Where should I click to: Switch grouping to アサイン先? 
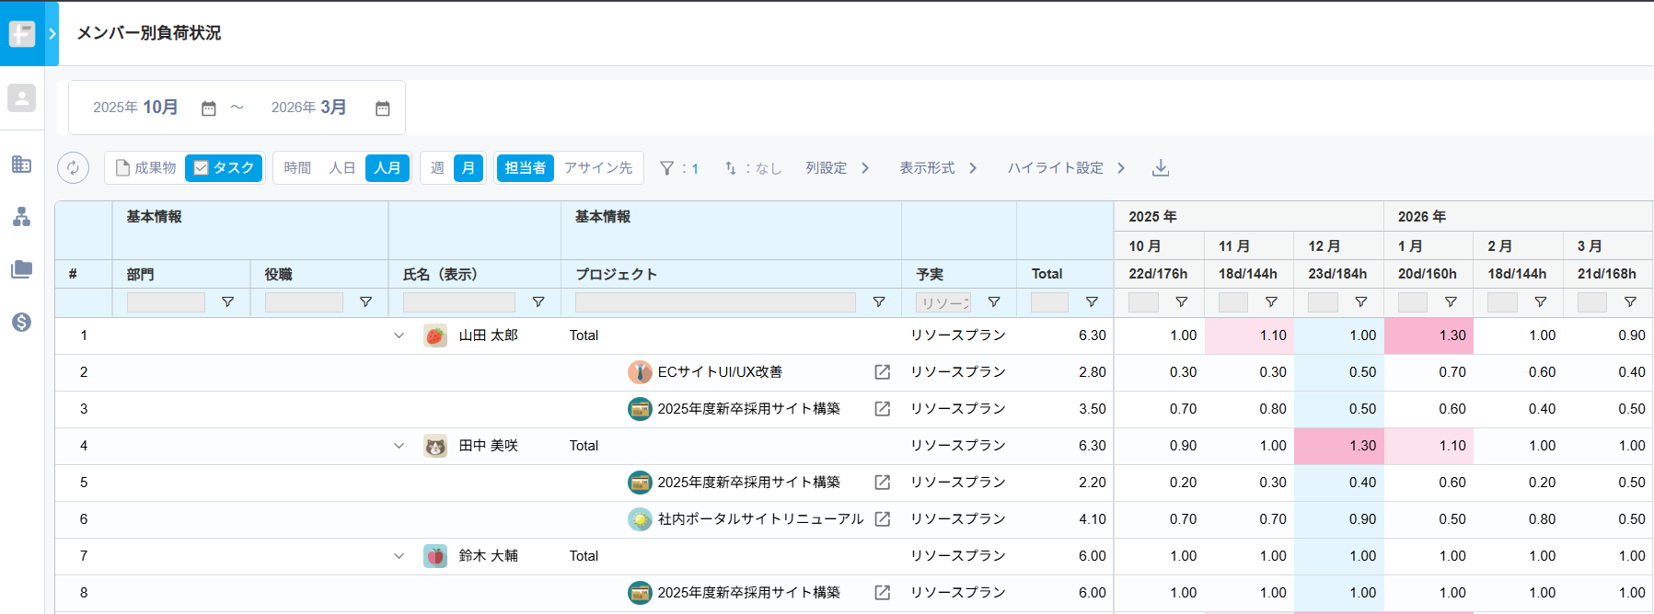coord(598,168)
